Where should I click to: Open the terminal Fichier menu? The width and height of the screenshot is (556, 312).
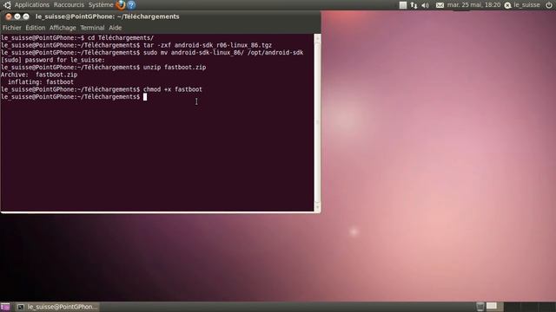(11, 28)
